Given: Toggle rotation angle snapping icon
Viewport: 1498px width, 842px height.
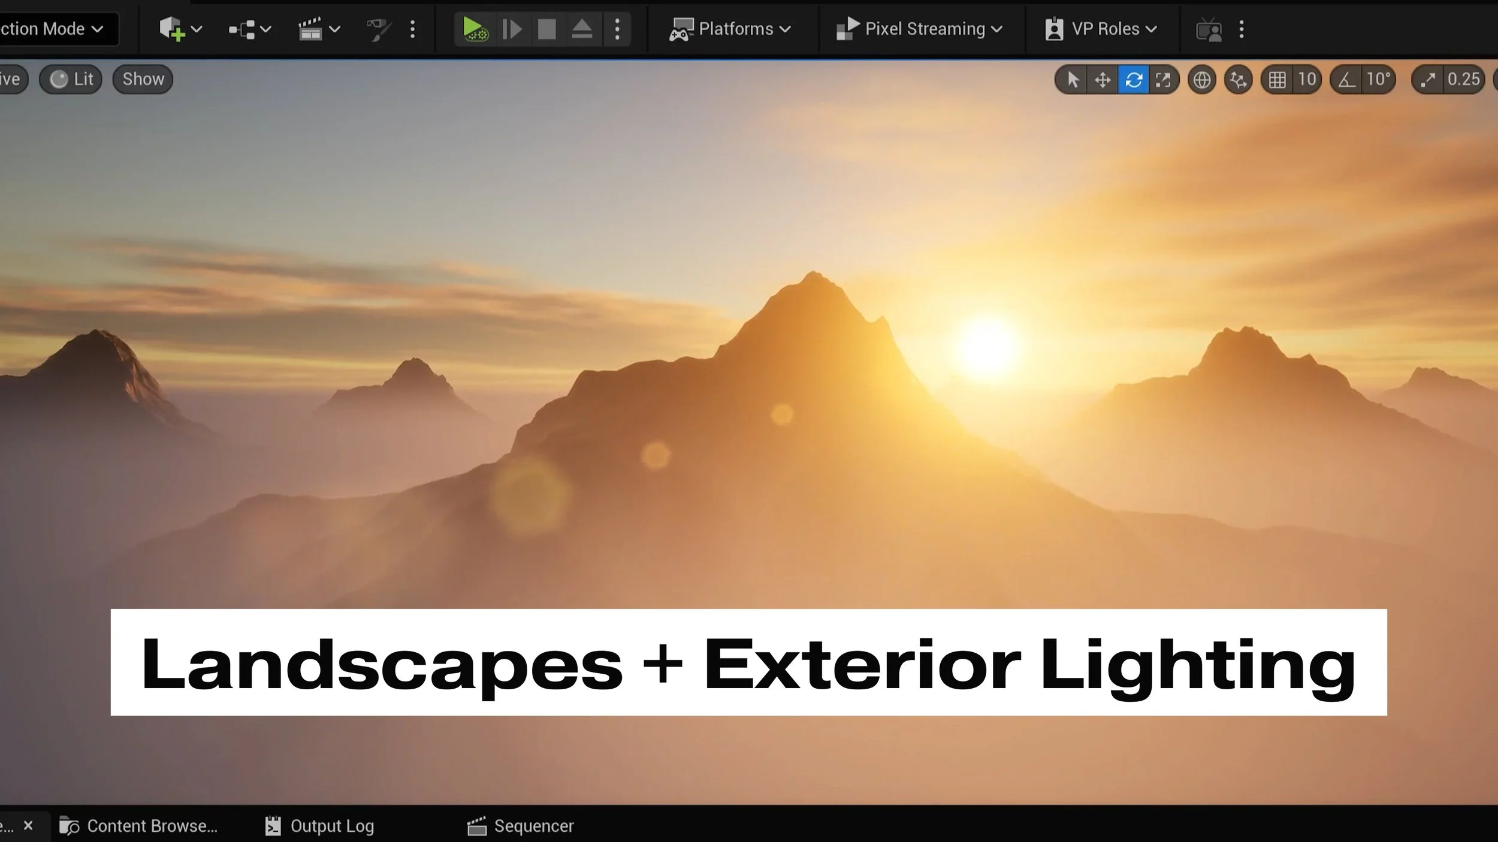Looking at the screenshot, I should pyautogui.click(x=1347, y=80).
